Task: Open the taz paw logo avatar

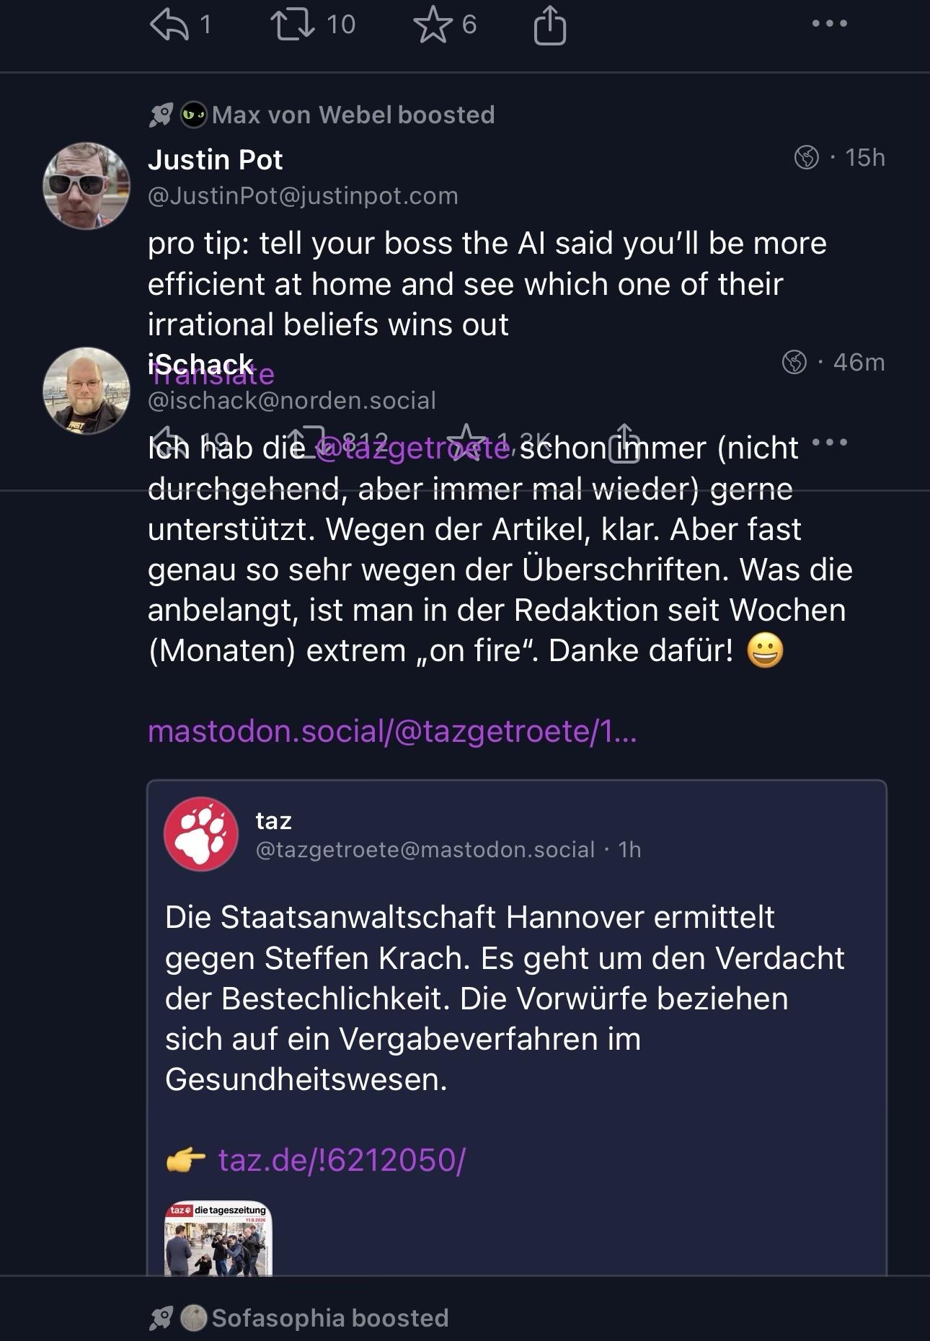Action: click(x=201, y=834)
